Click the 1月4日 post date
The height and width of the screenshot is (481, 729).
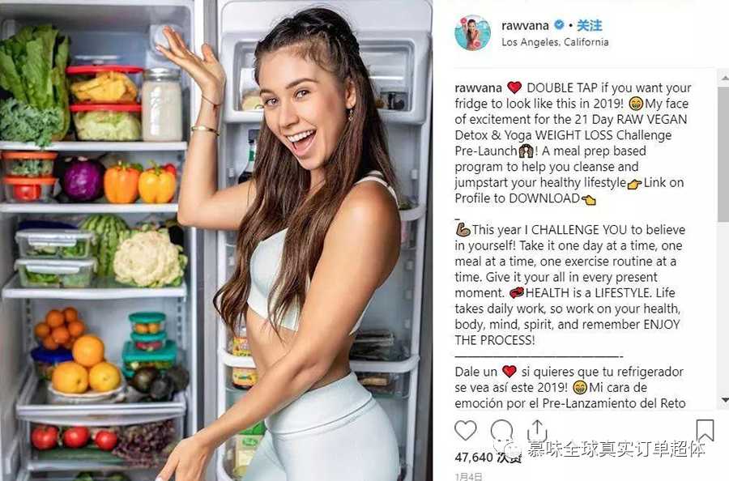(468, 476)
